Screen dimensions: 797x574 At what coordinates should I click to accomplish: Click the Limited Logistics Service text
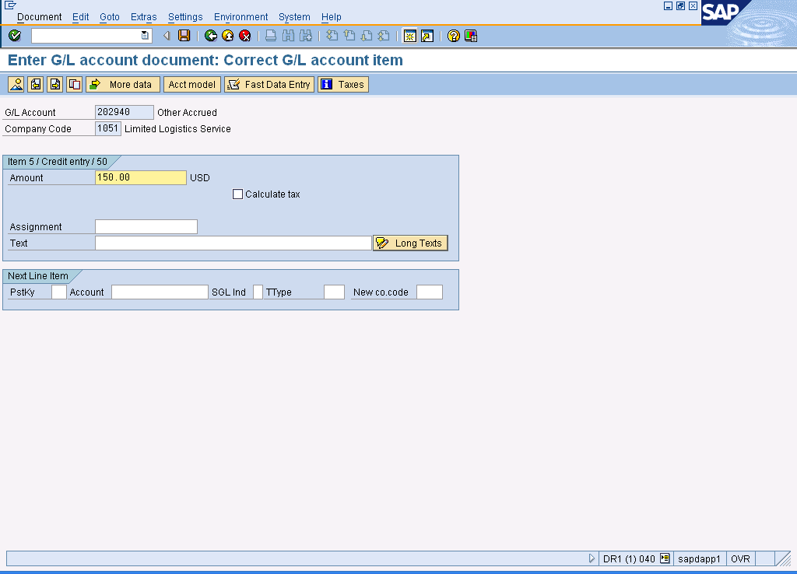click(177, 128)
